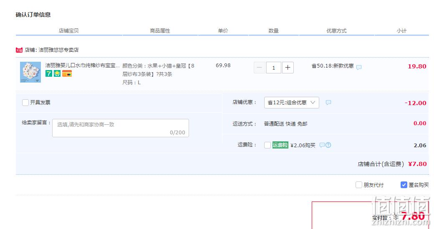Screen dimensions: 434x229
Task: Check the 运费险 shipping insurance checkbox
Action: pyautogui.click(x=267, y=145)
